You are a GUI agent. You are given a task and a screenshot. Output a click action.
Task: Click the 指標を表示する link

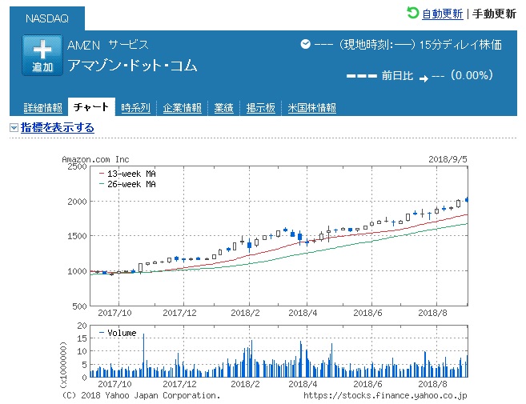click(x=58, y=128)
